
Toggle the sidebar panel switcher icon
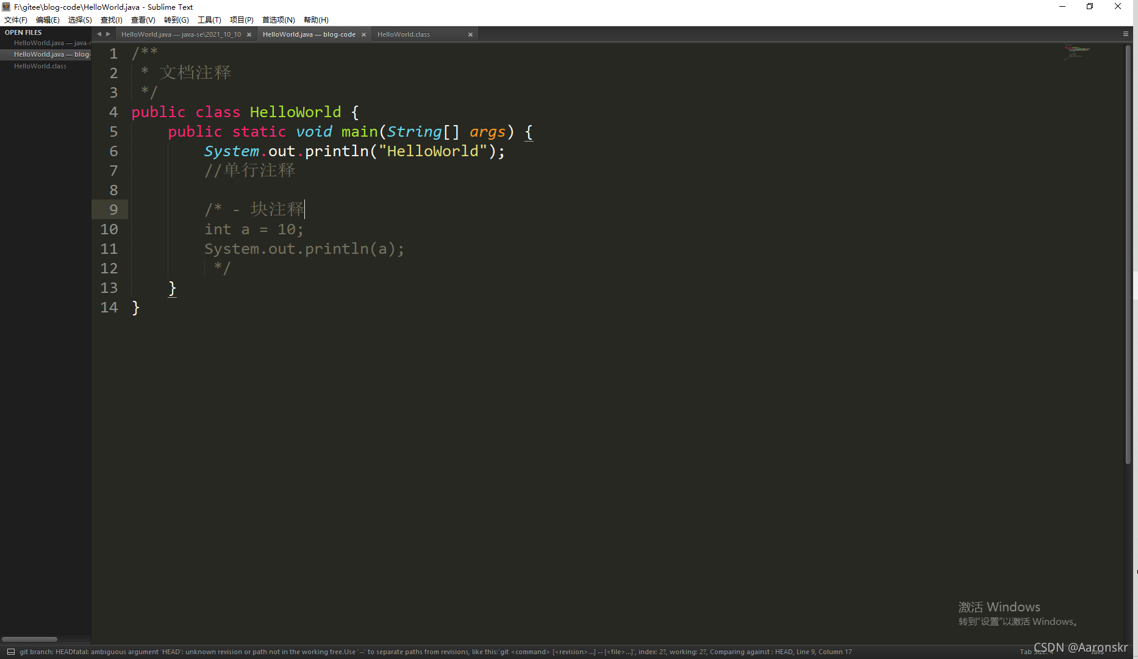tap(10, 652)
